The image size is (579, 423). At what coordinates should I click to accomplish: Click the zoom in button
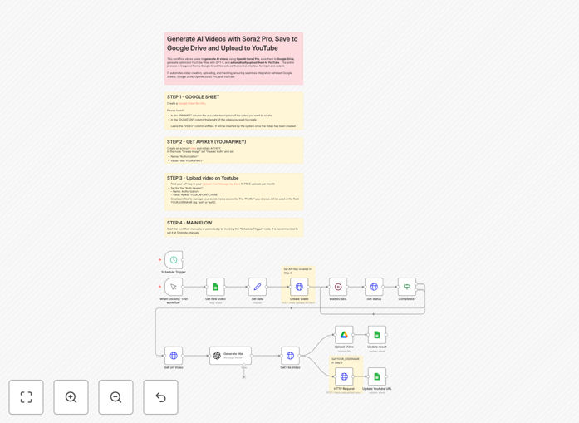(x=71, y=397)
